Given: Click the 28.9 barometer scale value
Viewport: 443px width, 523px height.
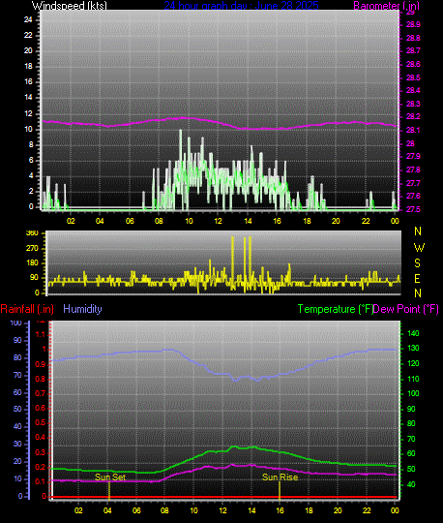Looking at the screenshot, I should pyautogui.click(x=413, y=24).
